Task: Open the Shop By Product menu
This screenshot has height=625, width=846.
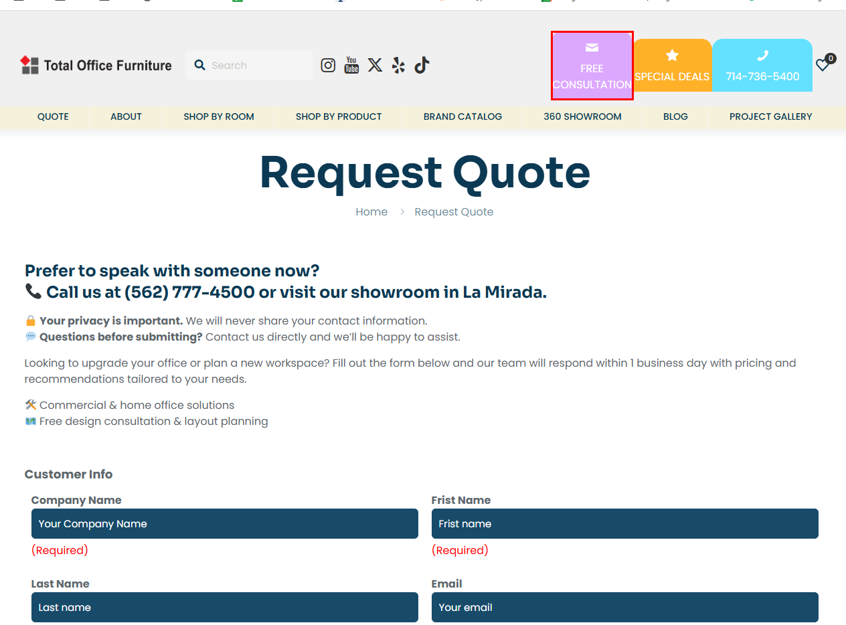Action: [339, 116]
